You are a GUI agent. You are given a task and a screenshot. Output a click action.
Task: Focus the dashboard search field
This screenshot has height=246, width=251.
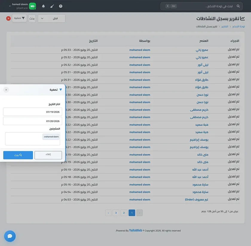(x=202, y=6)
